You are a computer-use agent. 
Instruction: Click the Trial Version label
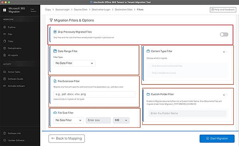(x=33, y=10)
